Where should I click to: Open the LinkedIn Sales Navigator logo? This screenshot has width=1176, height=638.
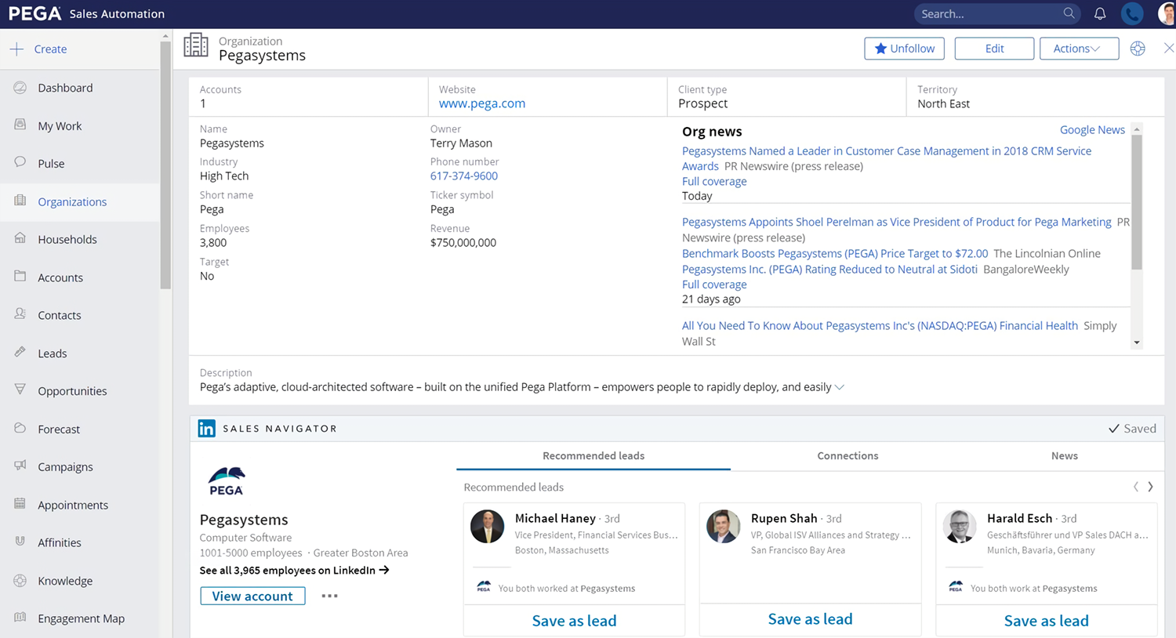pyautogui.click(x=207, y=429)
